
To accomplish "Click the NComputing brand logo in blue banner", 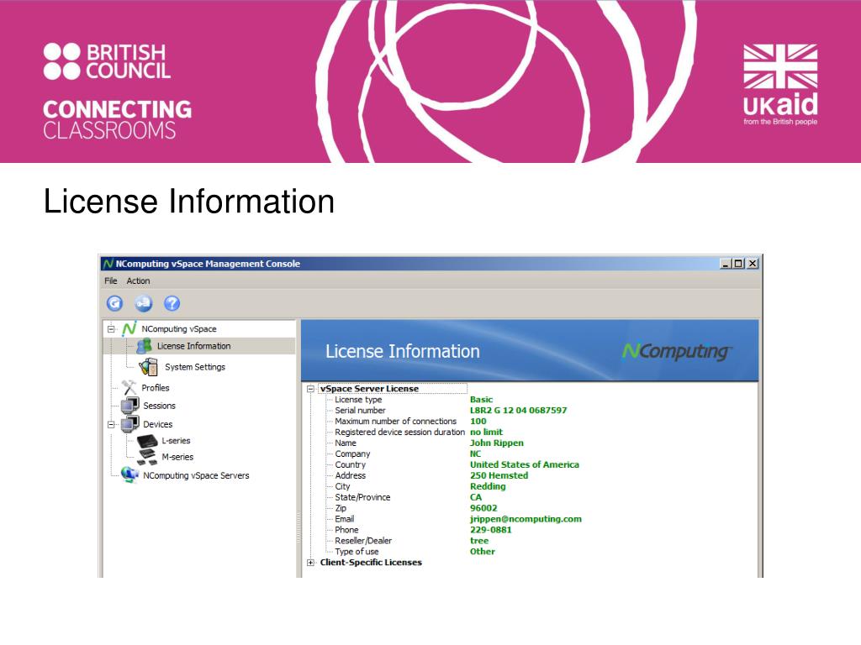I will [678, 351].
